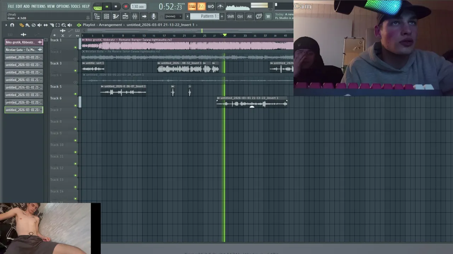The height and width of the screenshot is (254, 453).
Task: Pause playback with the pause button
Action: (107, 6)
